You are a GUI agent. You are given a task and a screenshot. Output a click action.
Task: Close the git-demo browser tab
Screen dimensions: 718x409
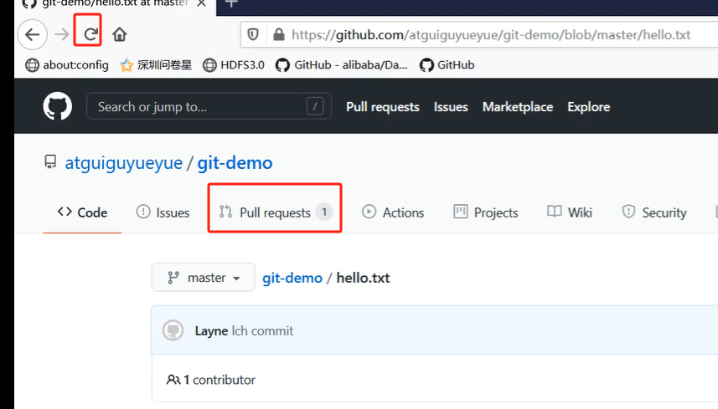tap(201, 3)
